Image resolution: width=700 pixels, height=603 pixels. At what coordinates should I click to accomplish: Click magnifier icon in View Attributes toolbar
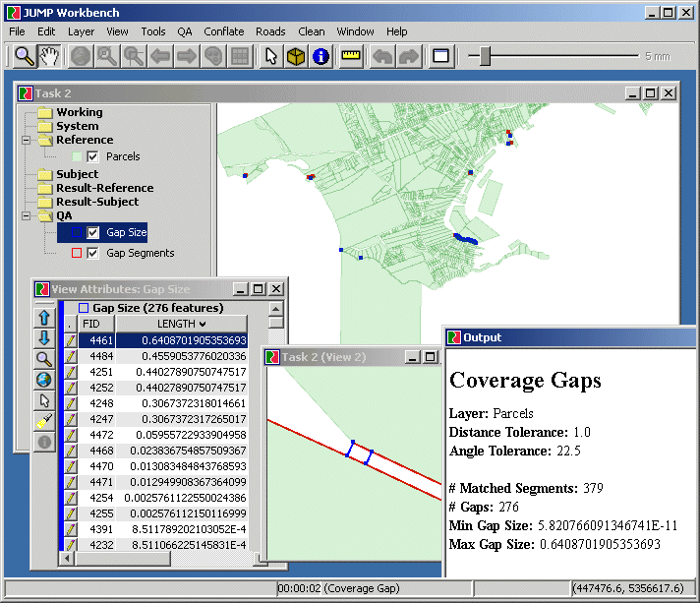pyautogui.click(x=44, y=359)
